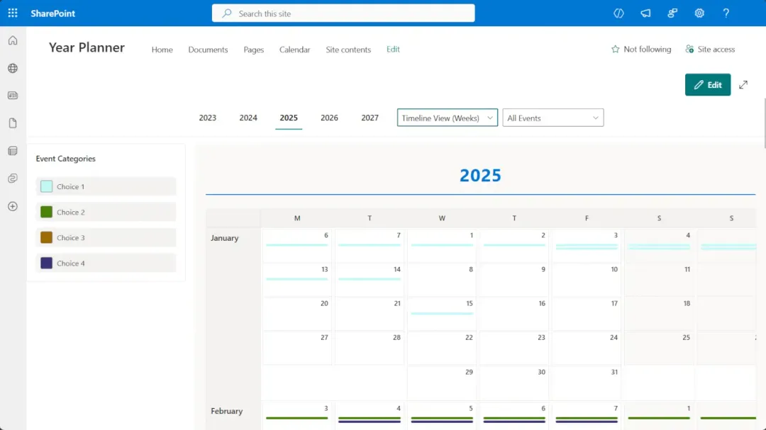Click the green Edit button

click(707, 84)
